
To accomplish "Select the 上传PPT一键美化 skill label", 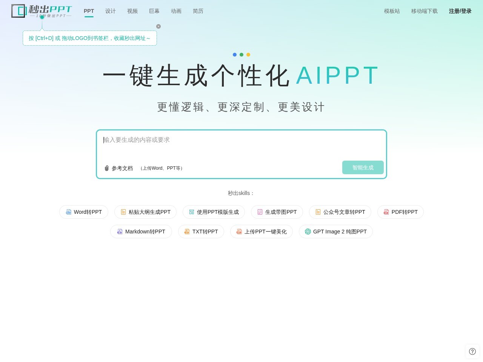I will [266, 232].
